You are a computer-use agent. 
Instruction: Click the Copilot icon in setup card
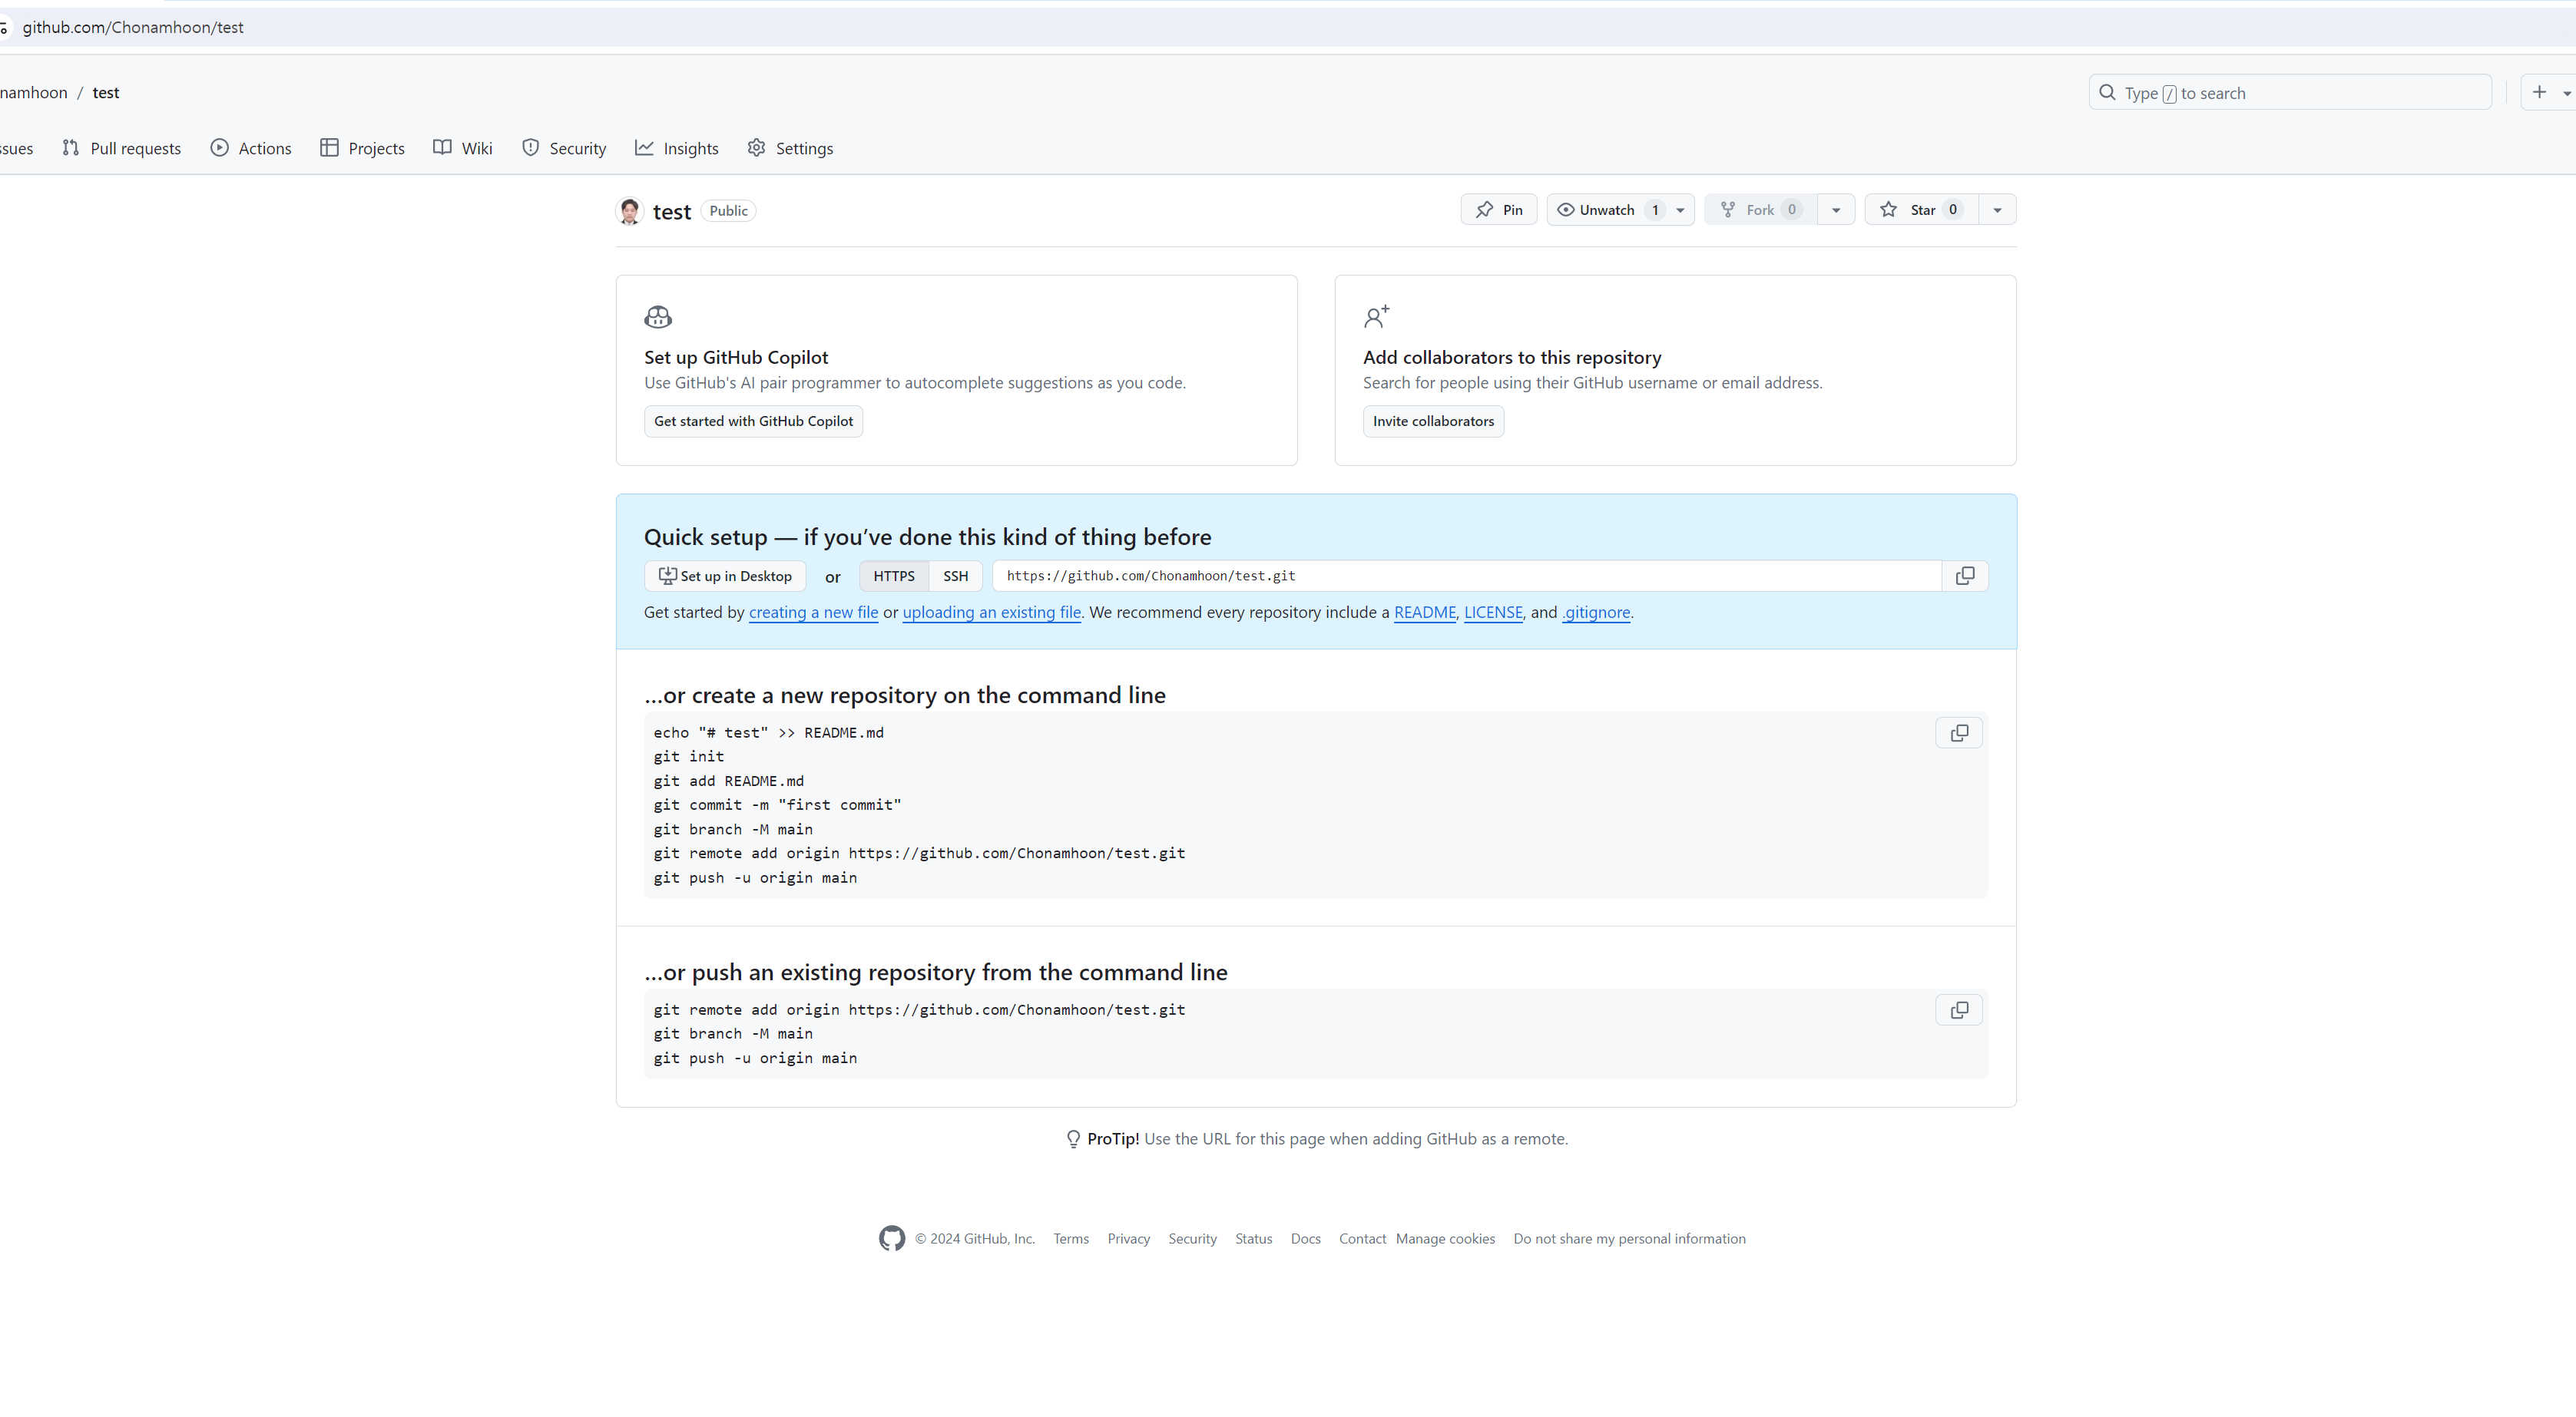[x=658, y=318]
